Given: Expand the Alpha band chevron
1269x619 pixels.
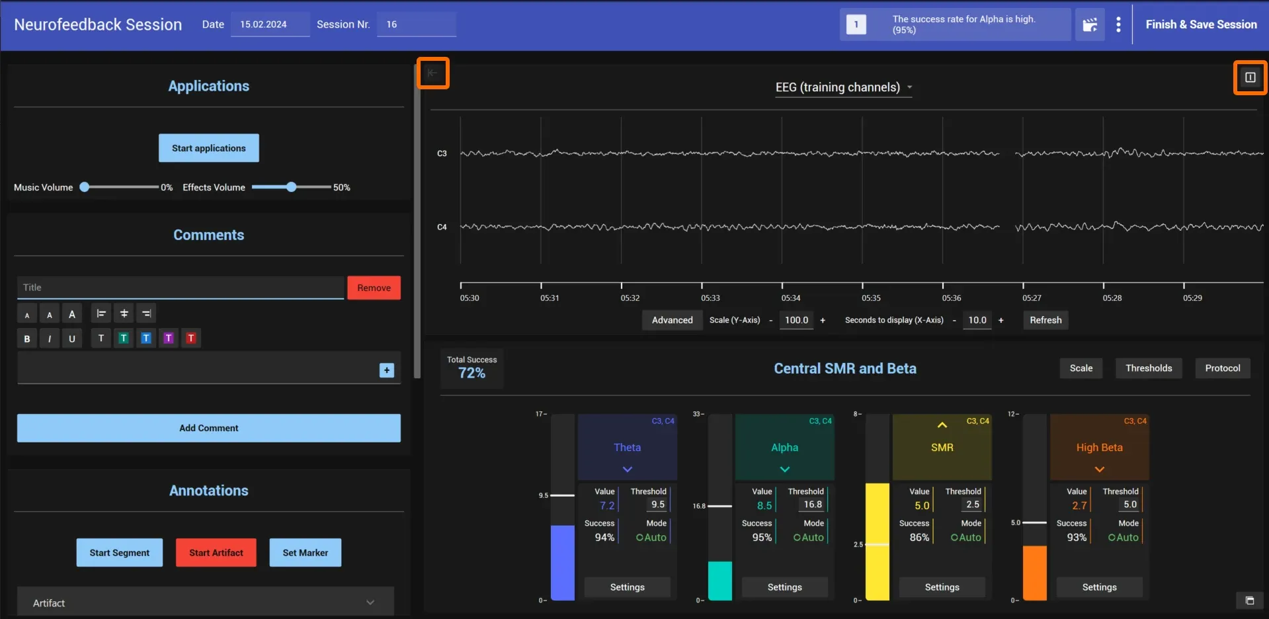Looking at the screenshot, I should pyautogui.click(x=784, y=470).
